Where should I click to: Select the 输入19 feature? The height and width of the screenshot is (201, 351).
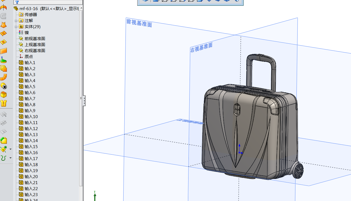[x=28, y=171]
